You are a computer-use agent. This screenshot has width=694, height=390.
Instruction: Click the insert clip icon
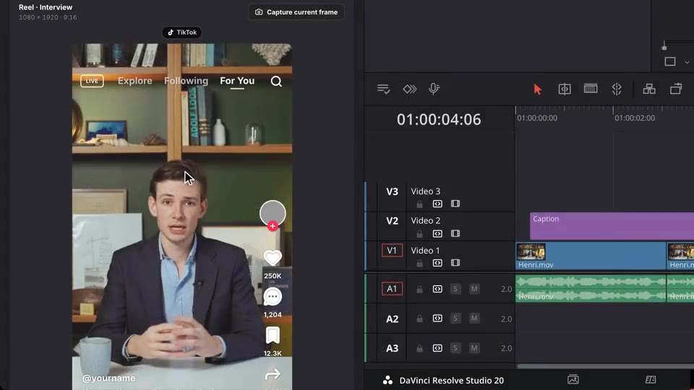649,89
